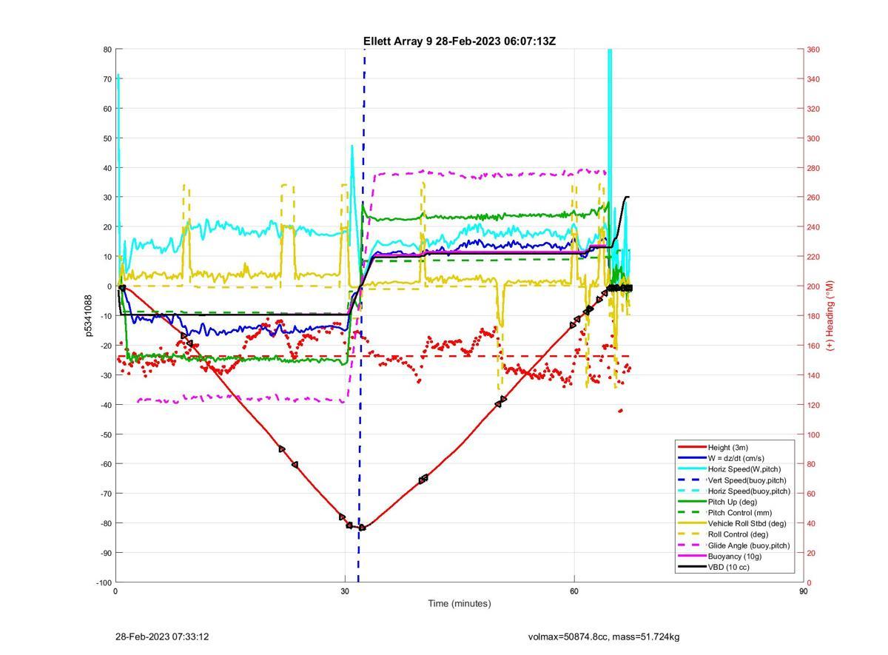The image size is (888, 655).
Task: Click the p5341088 left axis label
Action: coord(89,316)
